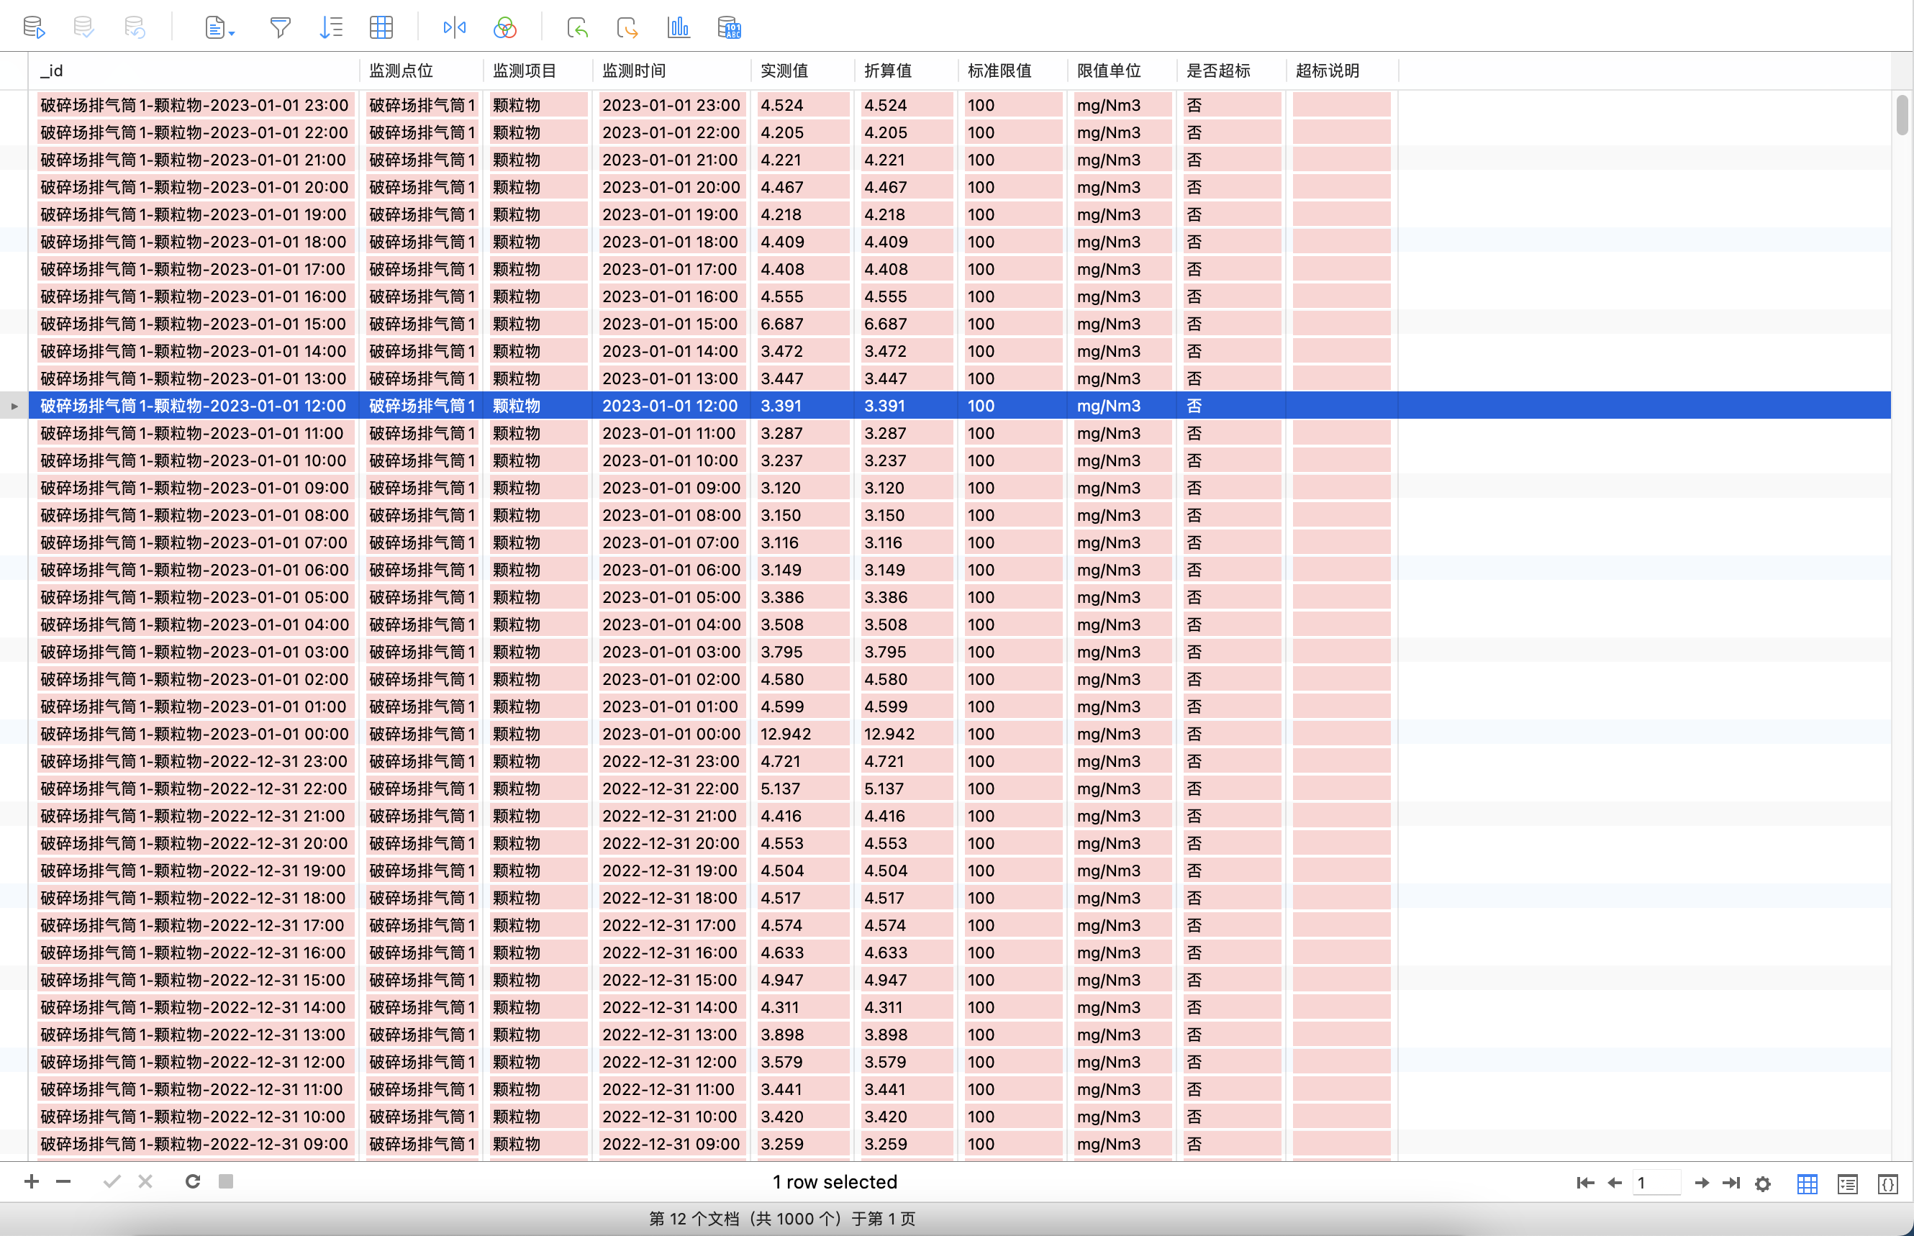The width and height of the screenshot is (1914, 1236).
Task: Click the 是否超标 column header
Action: click(x=1230, y=71)
